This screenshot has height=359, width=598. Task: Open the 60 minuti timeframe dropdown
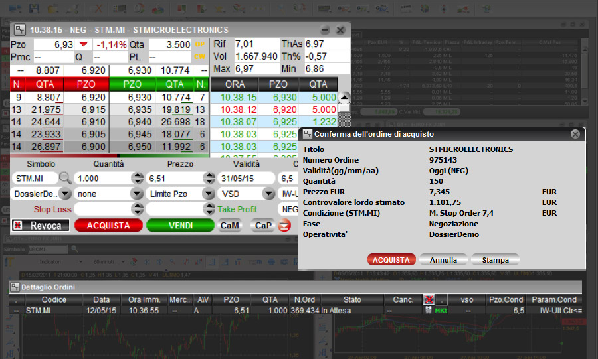click(x=123, y=262)
